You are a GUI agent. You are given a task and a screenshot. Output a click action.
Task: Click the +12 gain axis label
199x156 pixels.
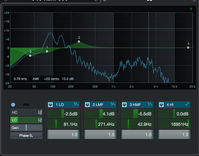click(7, 30)
